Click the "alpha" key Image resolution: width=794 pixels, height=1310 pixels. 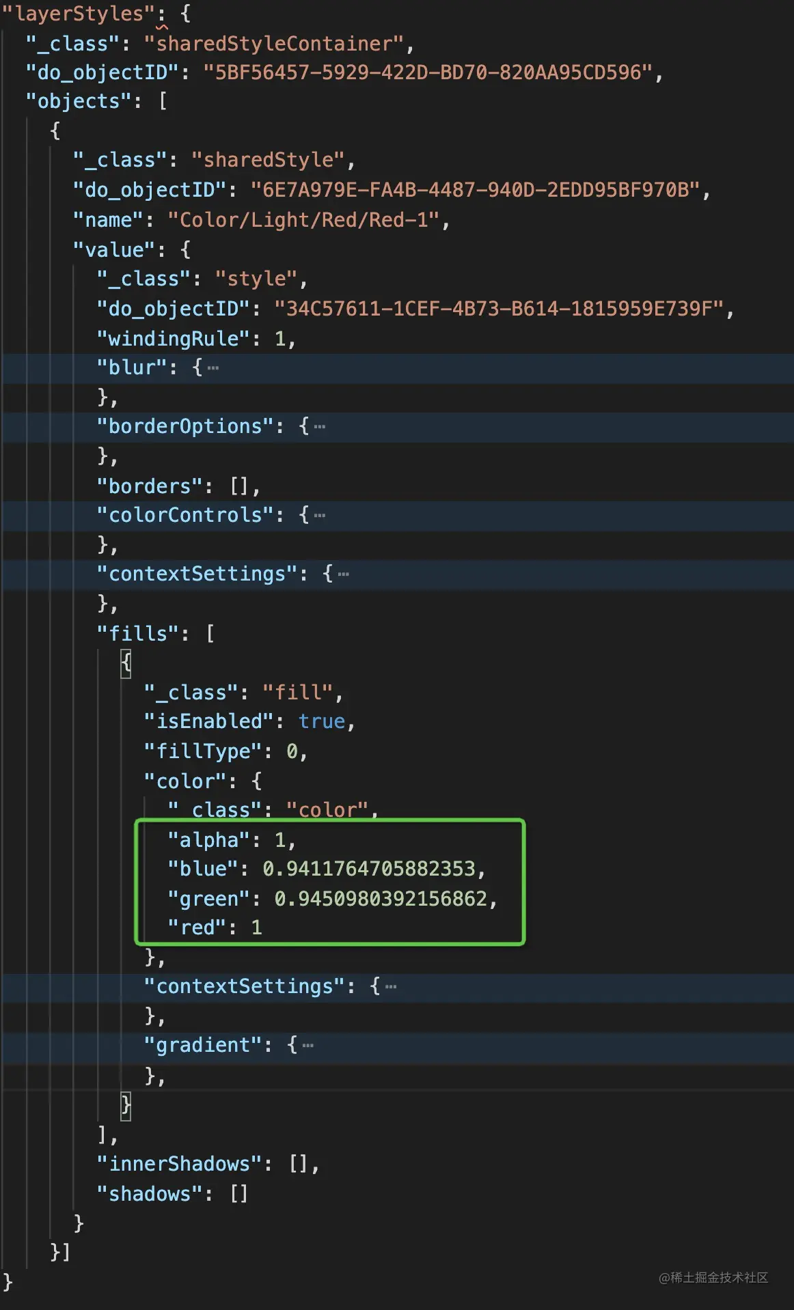click(x=209, y=840)
